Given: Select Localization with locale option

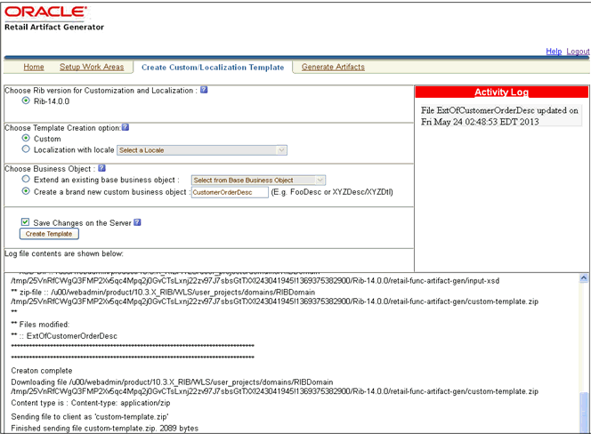Looking at the screenshot, I should pyautogui.click(x=26, y=149).
